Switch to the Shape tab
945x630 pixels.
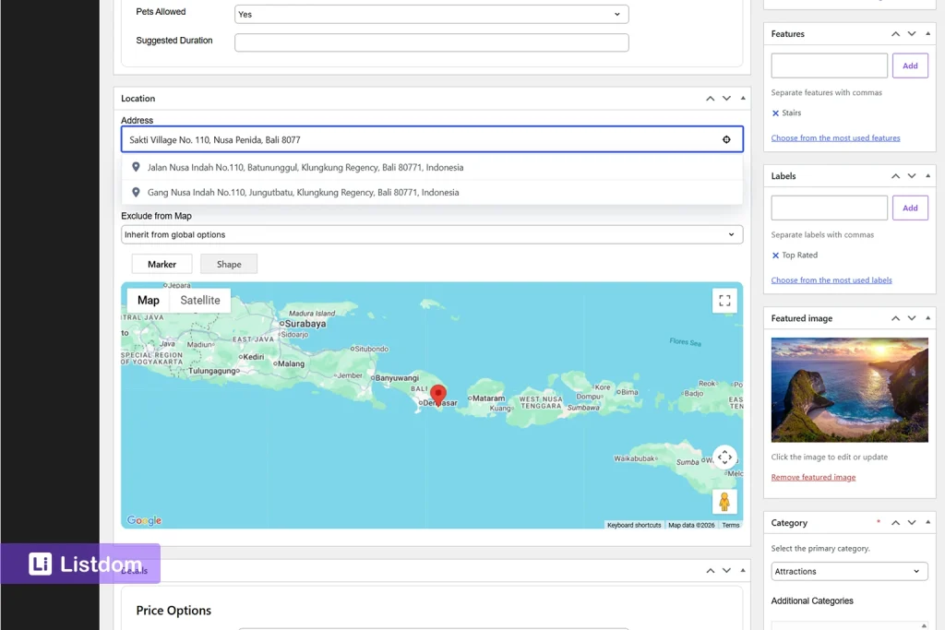[229, 264]
